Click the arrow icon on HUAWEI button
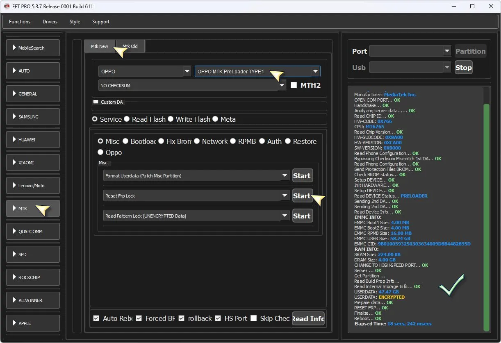The width and height of the screenshot is (501, 343). (x=14, y=140)
